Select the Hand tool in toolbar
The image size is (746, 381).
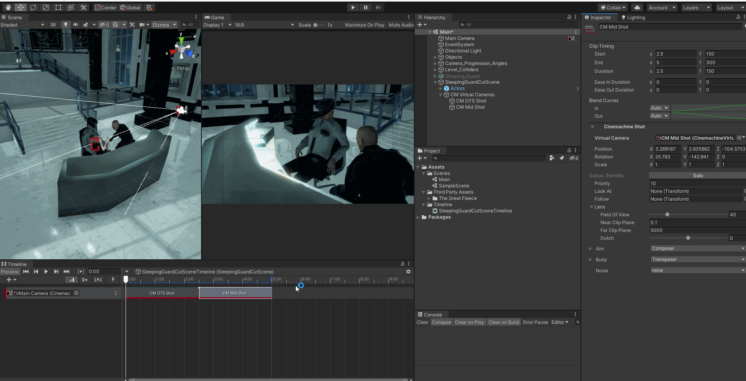(x=8, y=7)
